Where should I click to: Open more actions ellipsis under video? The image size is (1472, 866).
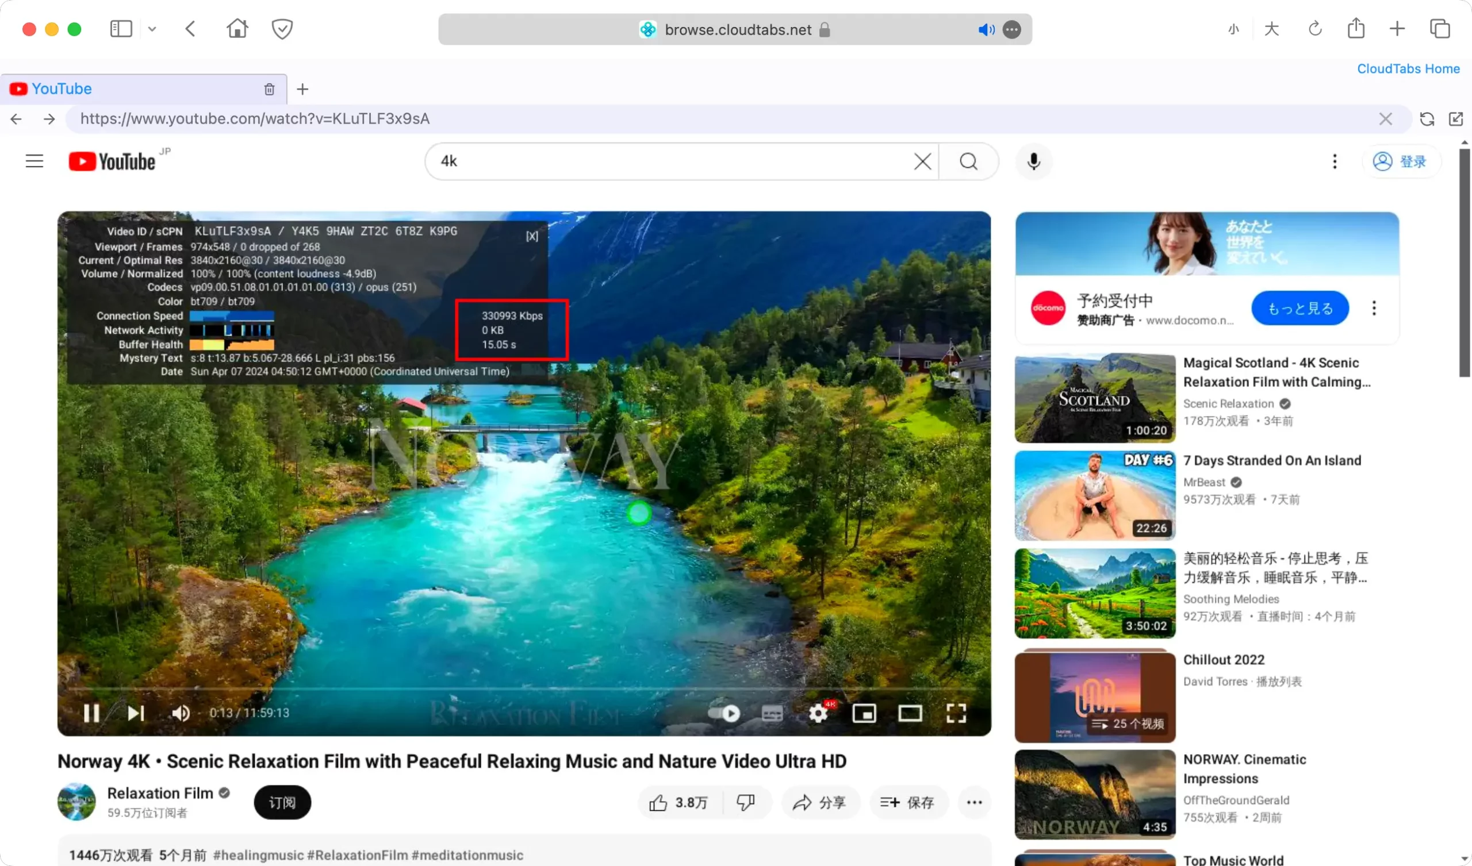tap(973, 803)
